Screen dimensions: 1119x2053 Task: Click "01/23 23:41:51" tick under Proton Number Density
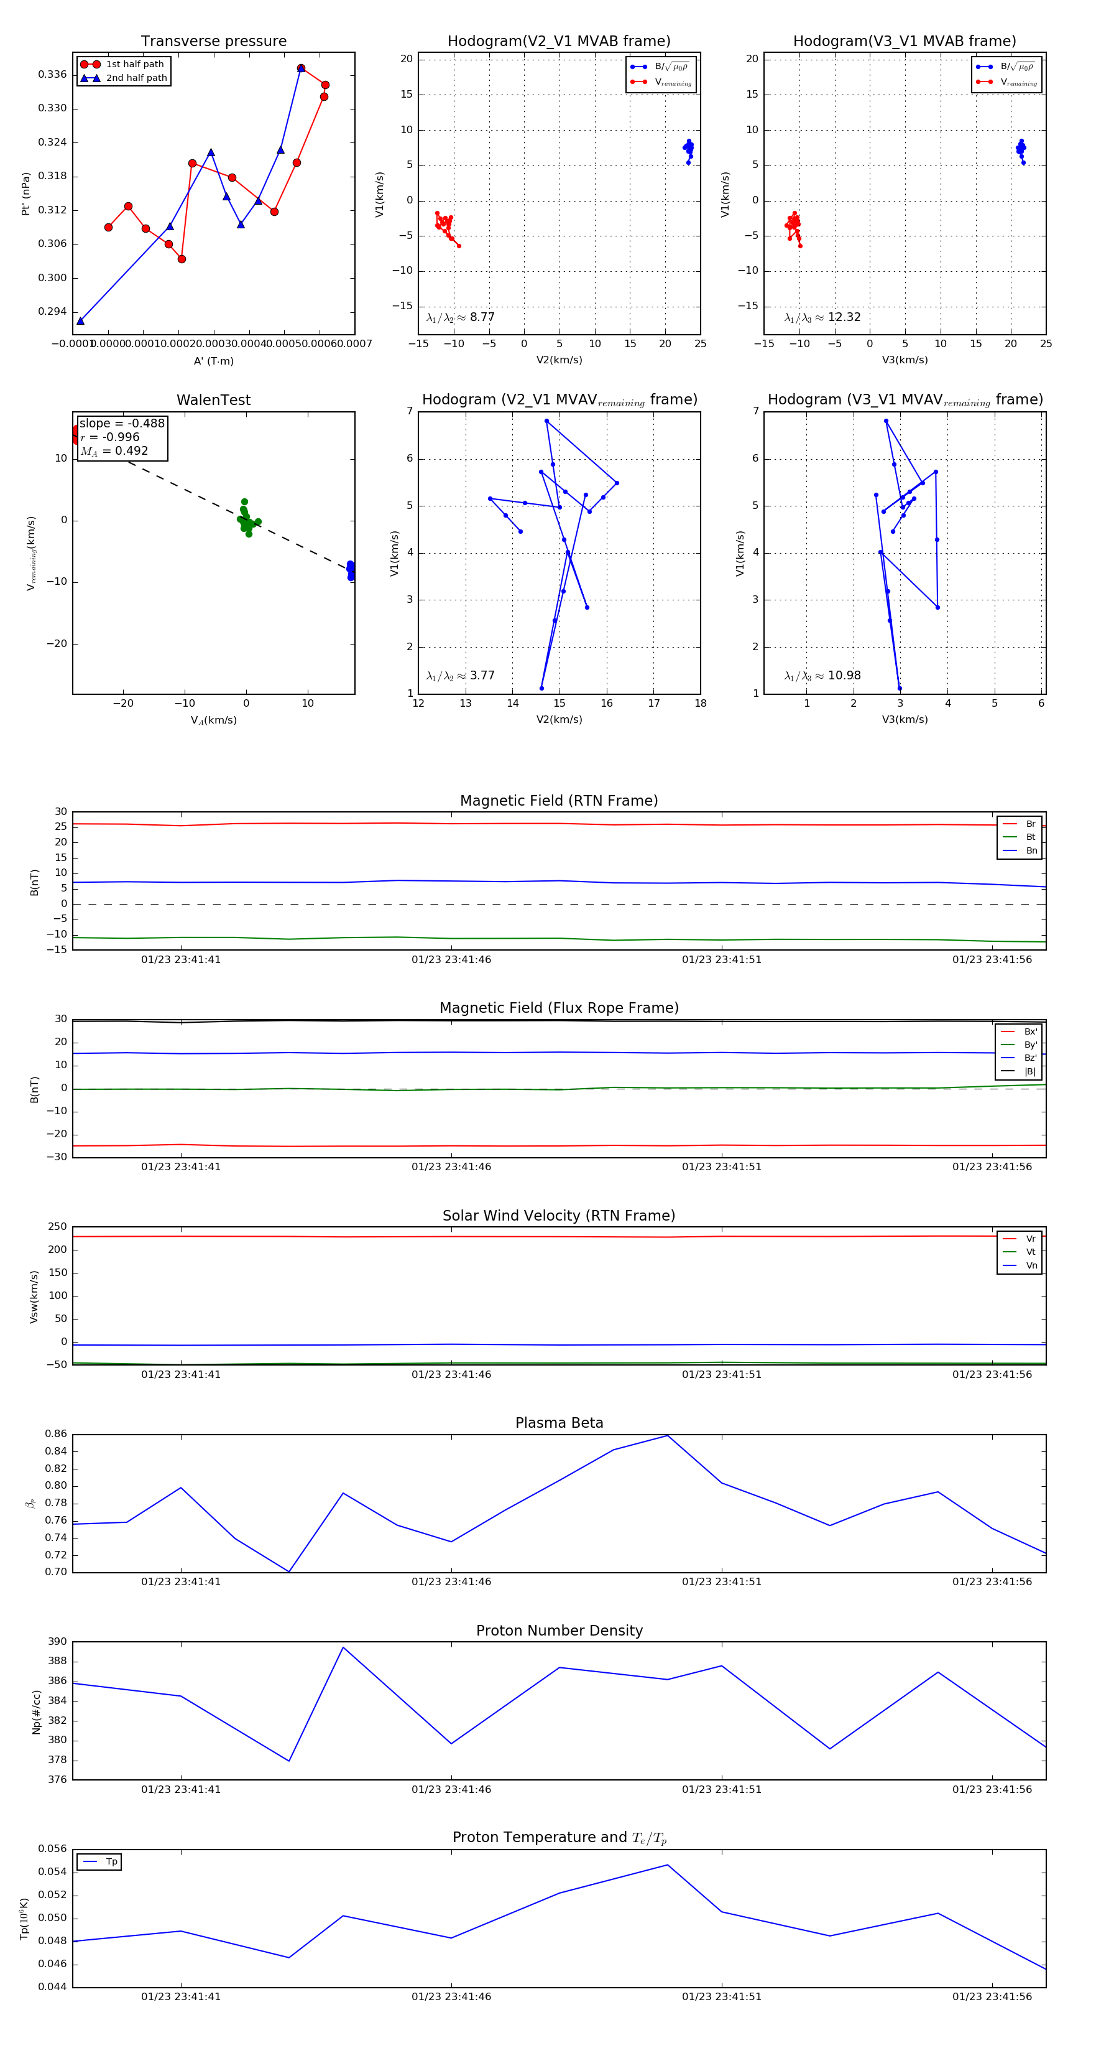[x=722, y=1789]
